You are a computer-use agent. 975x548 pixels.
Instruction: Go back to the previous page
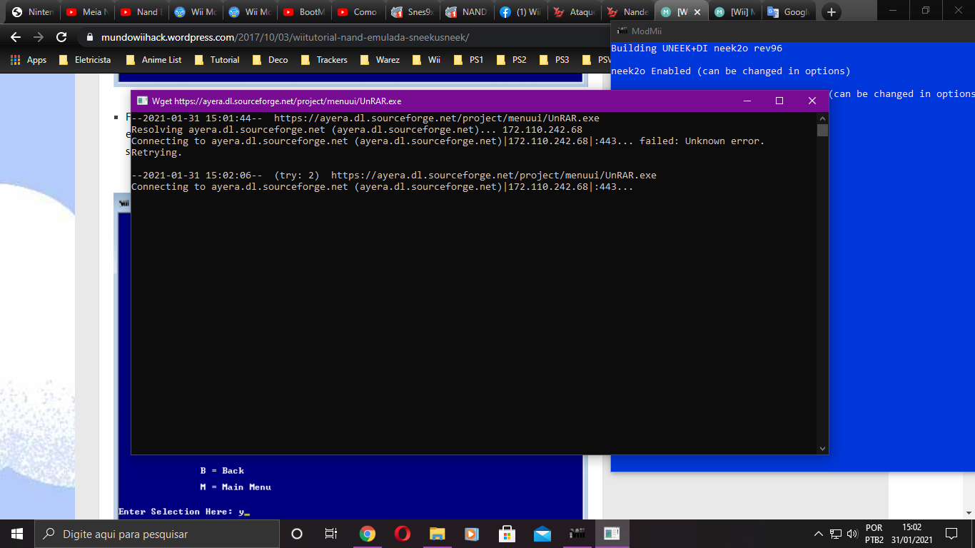16,37
